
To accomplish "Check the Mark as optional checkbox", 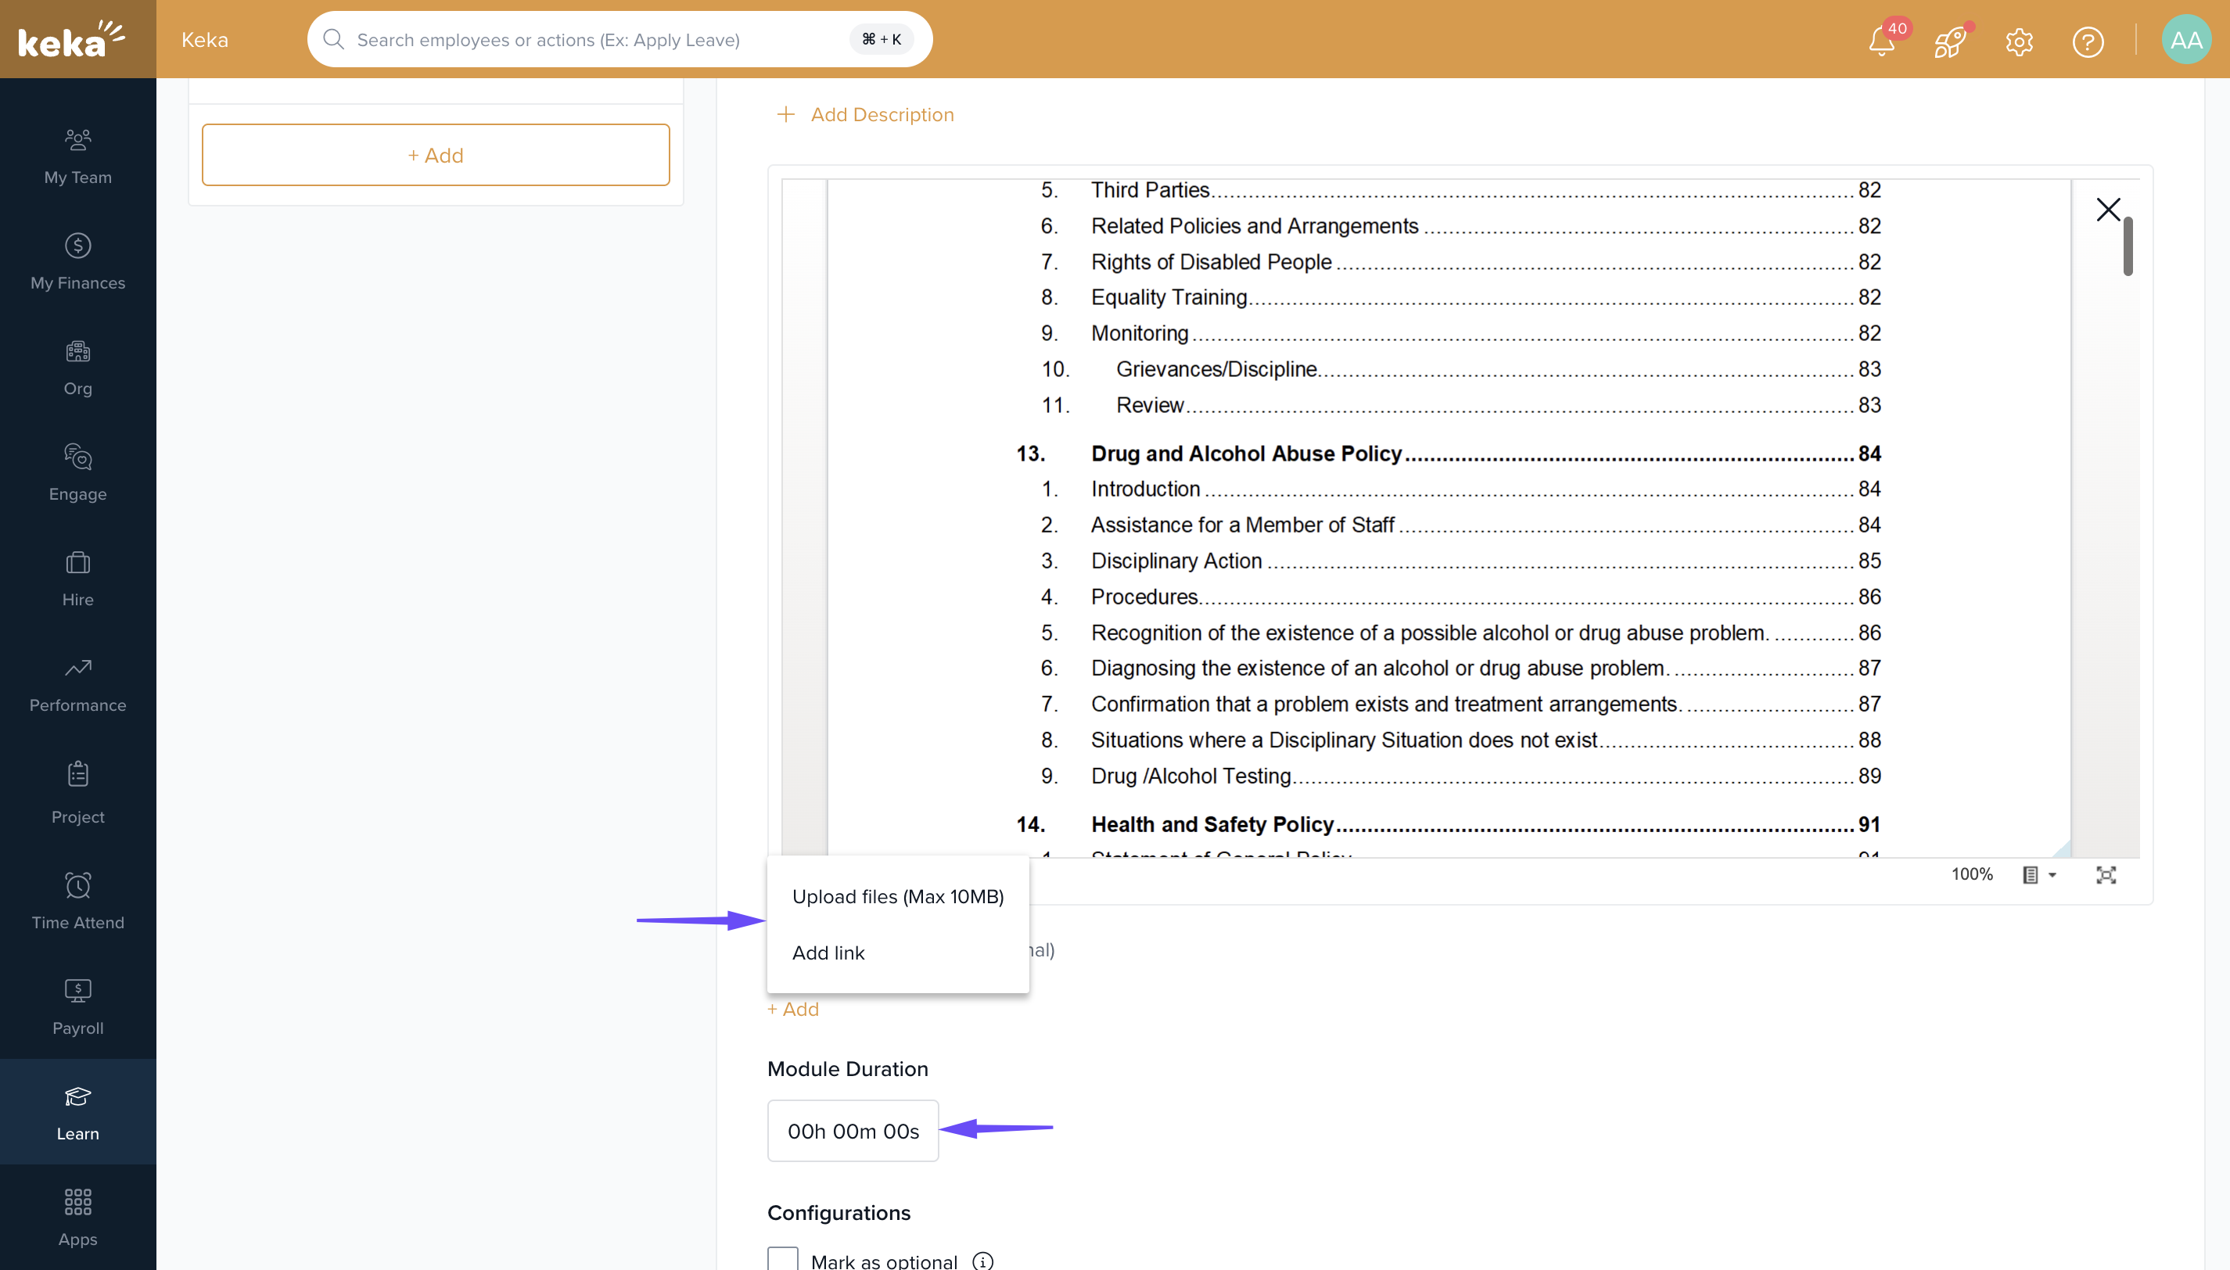I will tap(783, 1260).
